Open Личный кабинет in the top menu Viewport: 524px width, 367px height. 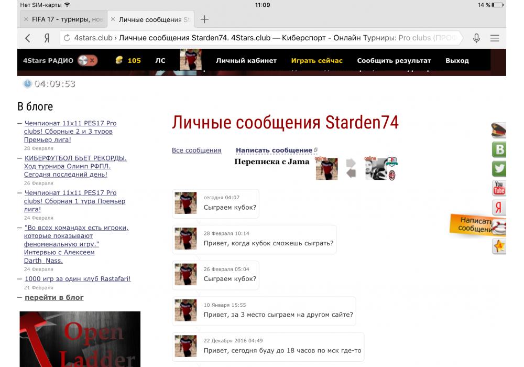click(x=246, y=60)
